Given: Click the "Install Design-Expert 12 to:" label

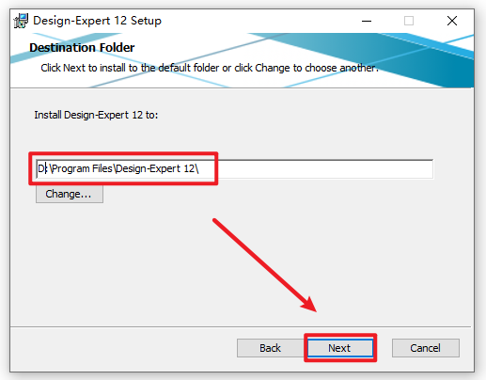Looking at the screenshot, I should [x=96, y=115].
